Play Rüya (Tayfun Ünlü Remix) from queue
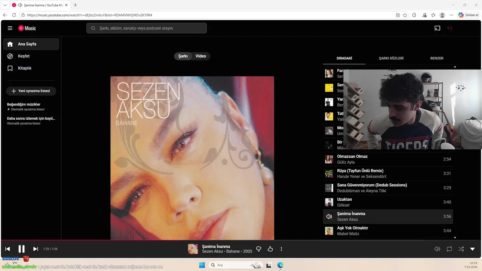 388,174
